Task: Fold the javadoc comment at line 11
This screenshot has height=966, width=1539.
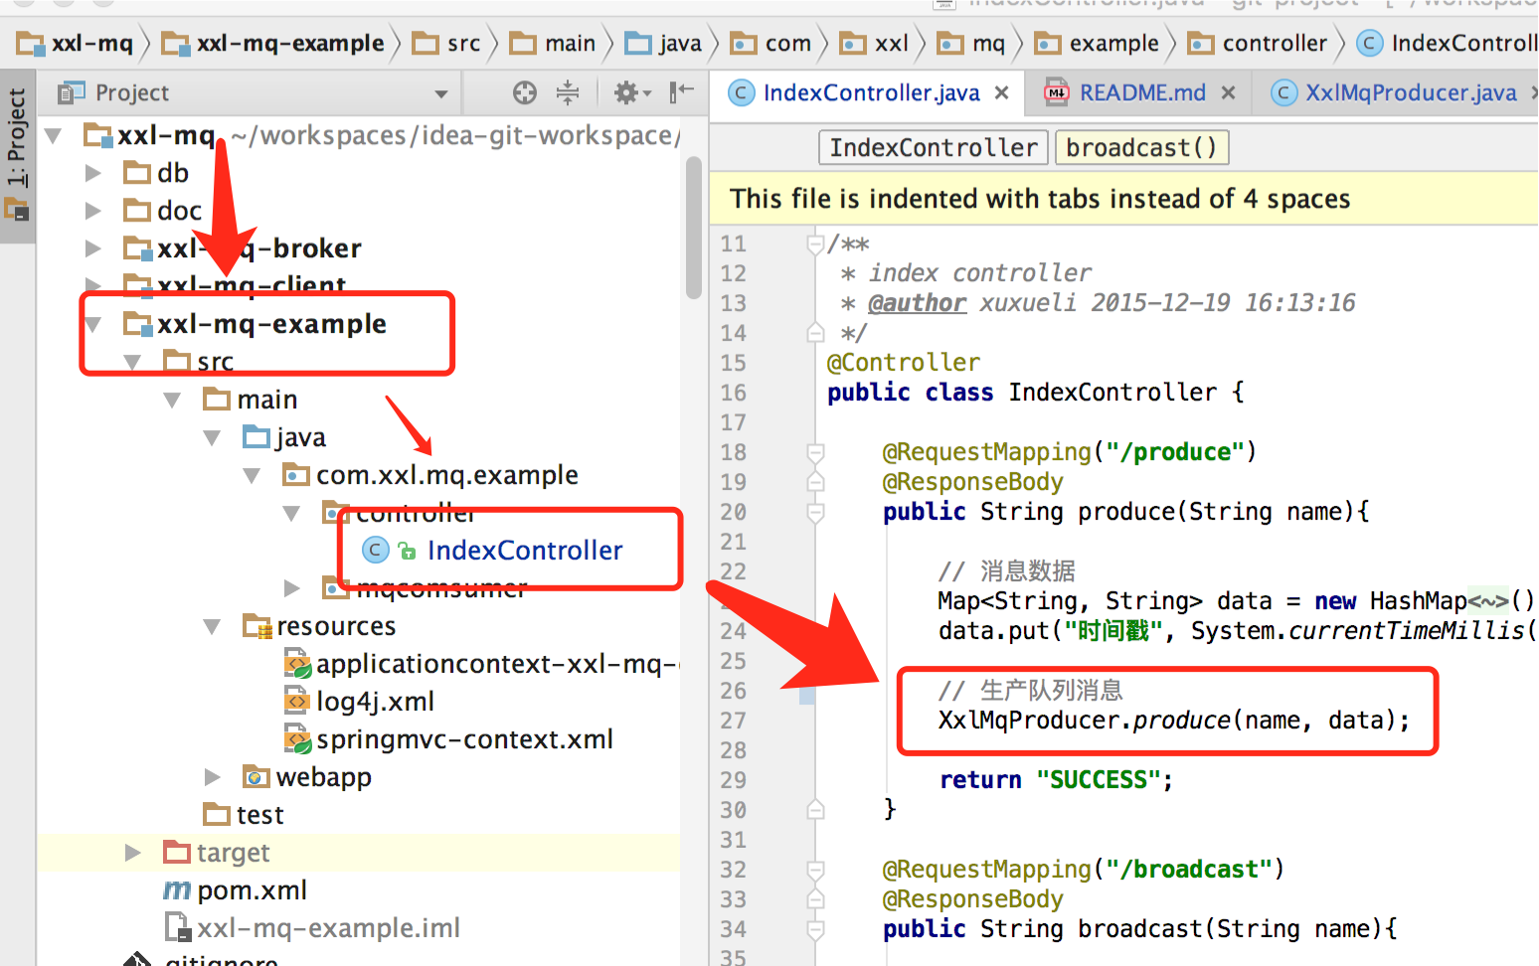Action: [x=816, y=243]
